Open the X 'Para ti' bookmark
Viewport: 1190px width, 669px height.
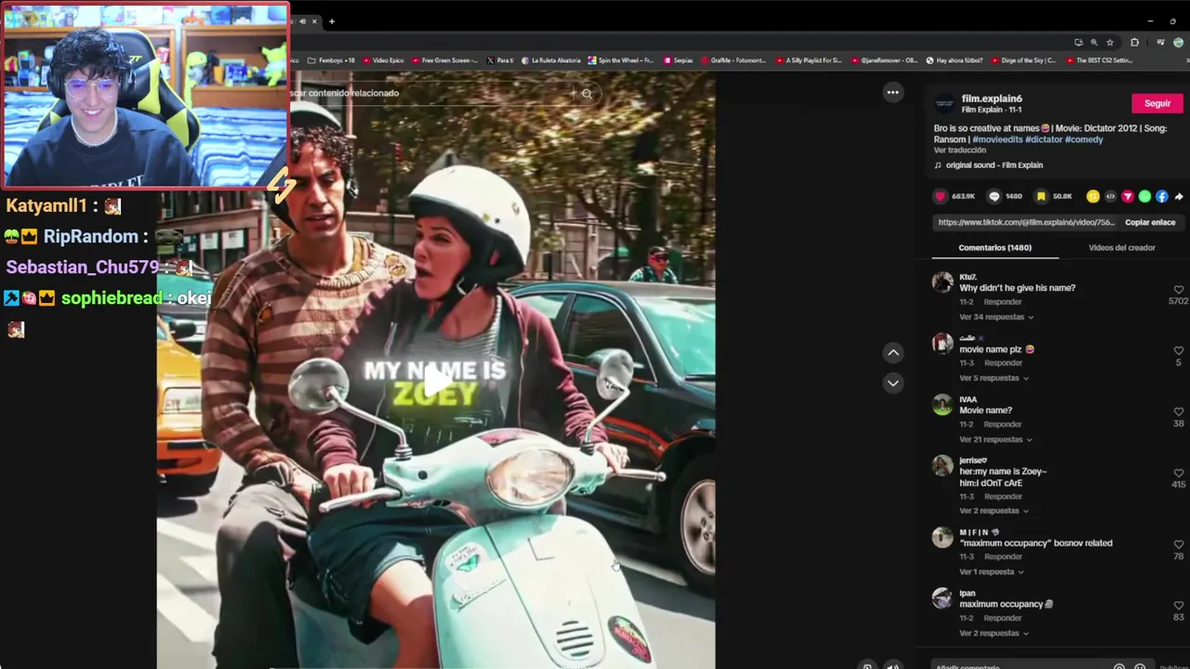(x=500, y=60)
